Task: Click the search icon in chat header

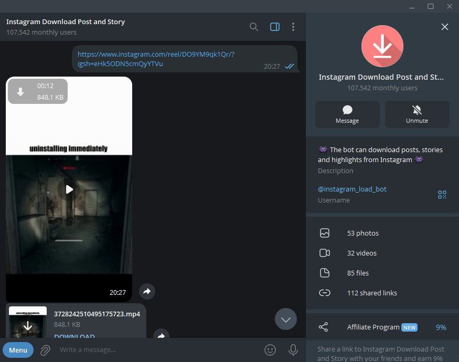Action: point(254,27)
